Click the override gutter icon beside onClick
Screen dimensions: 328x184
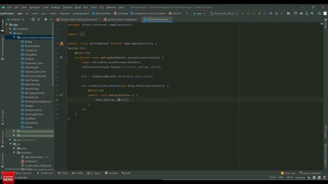61,95
